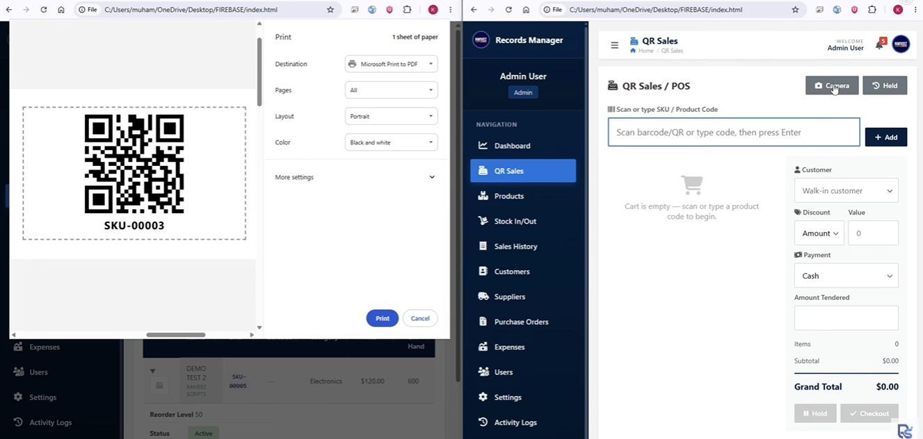Click the blue Print button
Image resolution: width=923 pixels, height=439 pixels.
(383, 318)
